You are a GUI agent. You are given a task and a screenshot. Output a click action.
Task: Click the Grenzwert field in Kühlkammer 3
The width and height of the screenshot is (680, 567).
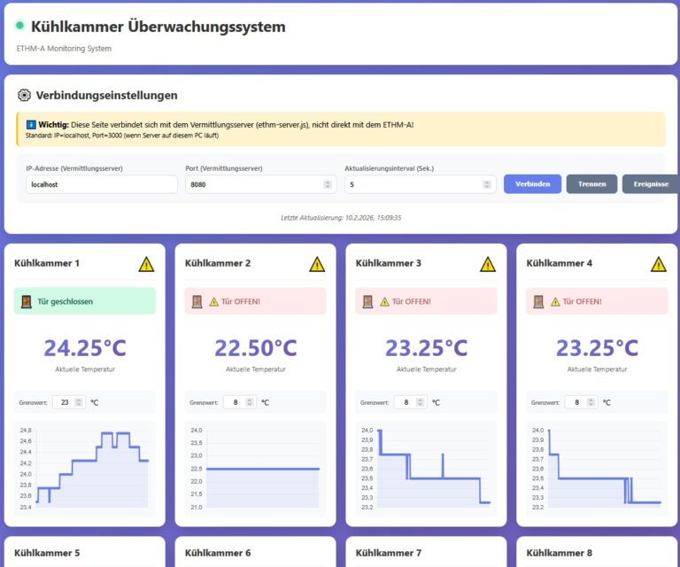tap(406, 402)
